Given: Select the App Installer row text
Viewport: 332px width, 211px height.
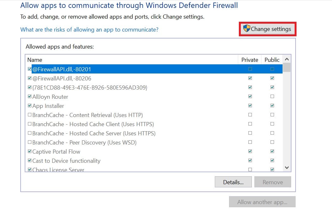Looking at the screenshot, I should coord(48,106).
